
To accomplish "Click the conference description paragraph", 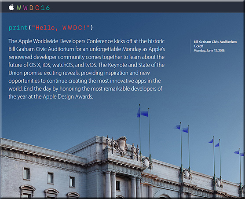I will coord(87,69).
